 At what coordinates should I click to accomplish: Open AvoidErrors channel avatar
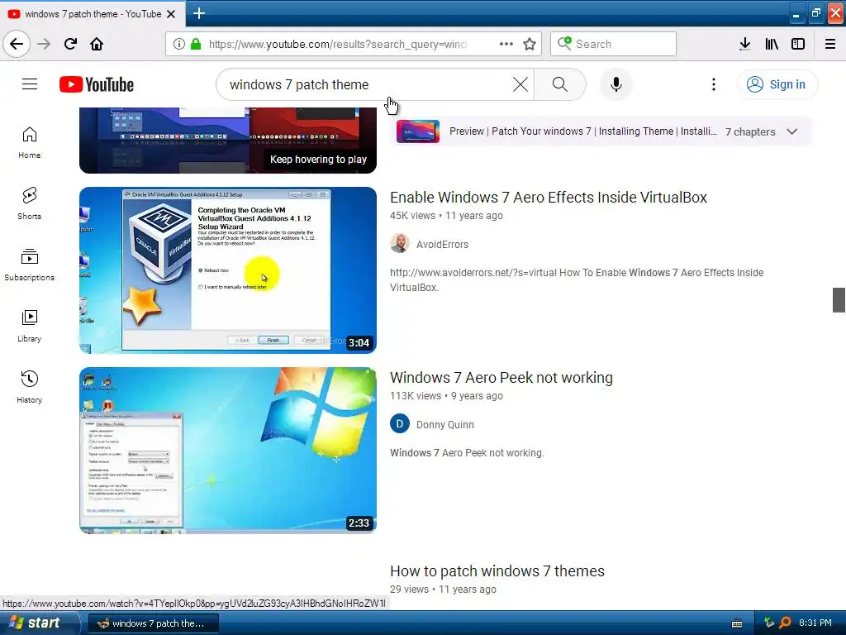click(399, 244)
